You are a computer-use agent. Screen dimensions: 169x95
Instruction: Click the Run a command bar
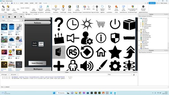point(69,87)
